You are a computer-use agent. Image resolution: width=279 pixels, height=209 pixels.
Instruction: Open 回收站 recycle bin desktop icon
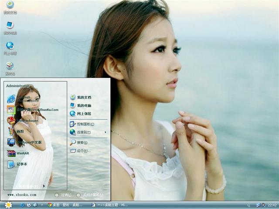[x=10, y=68]
